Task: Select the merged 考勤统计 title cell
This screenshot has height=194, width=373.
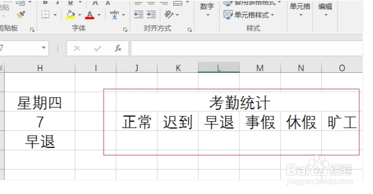Action: 240,102
